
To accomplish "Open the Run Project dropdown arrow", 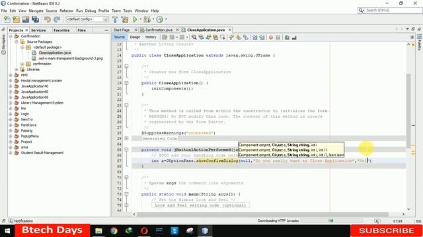I will point(140,19).
